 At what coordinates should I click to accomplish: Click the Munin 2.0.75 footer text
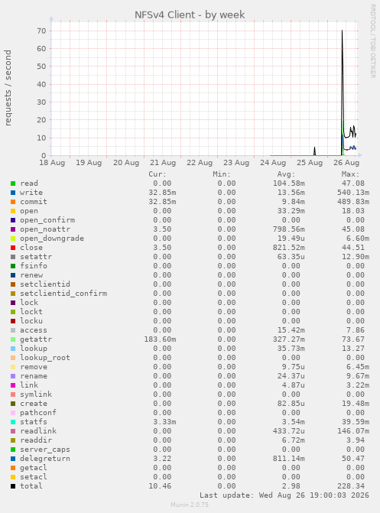click(x=190, y=505)
